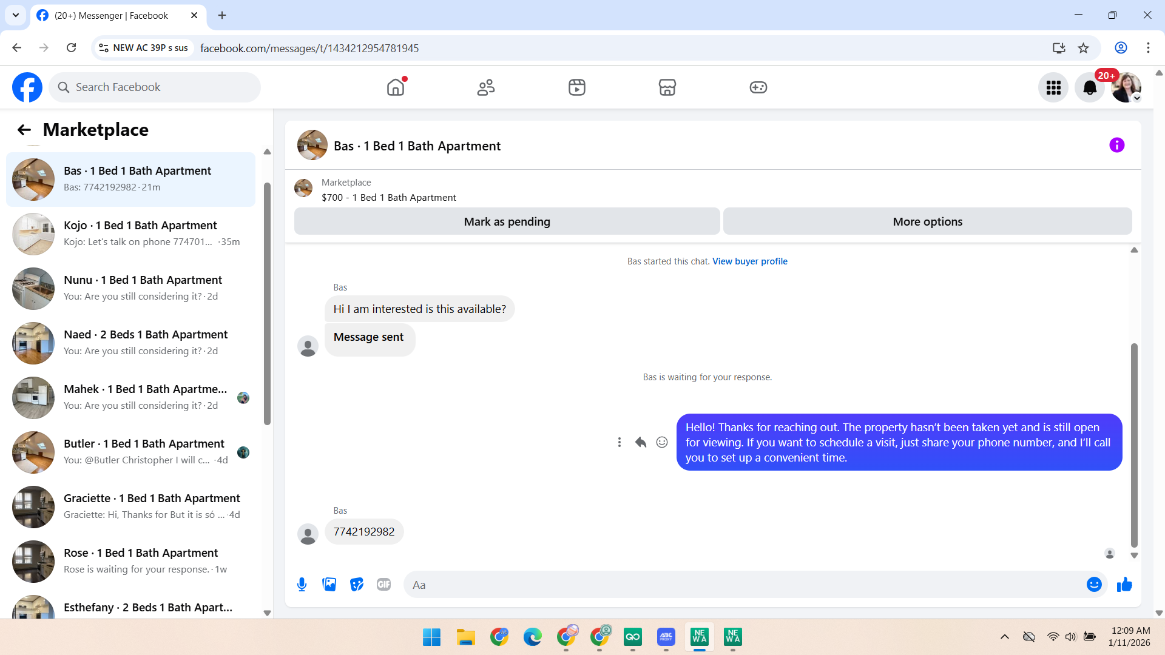The width and height of the screenshot is (1165, 655).
Task: Open the emoji picker in message box
Action: click(1094, 585)
